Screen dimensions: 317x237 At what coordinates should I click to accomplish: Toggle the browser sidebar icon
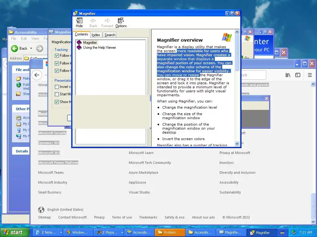(298, 75)
